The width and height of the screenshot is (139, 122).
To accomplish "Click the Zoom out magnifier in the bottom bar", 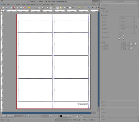I will 25,116.
